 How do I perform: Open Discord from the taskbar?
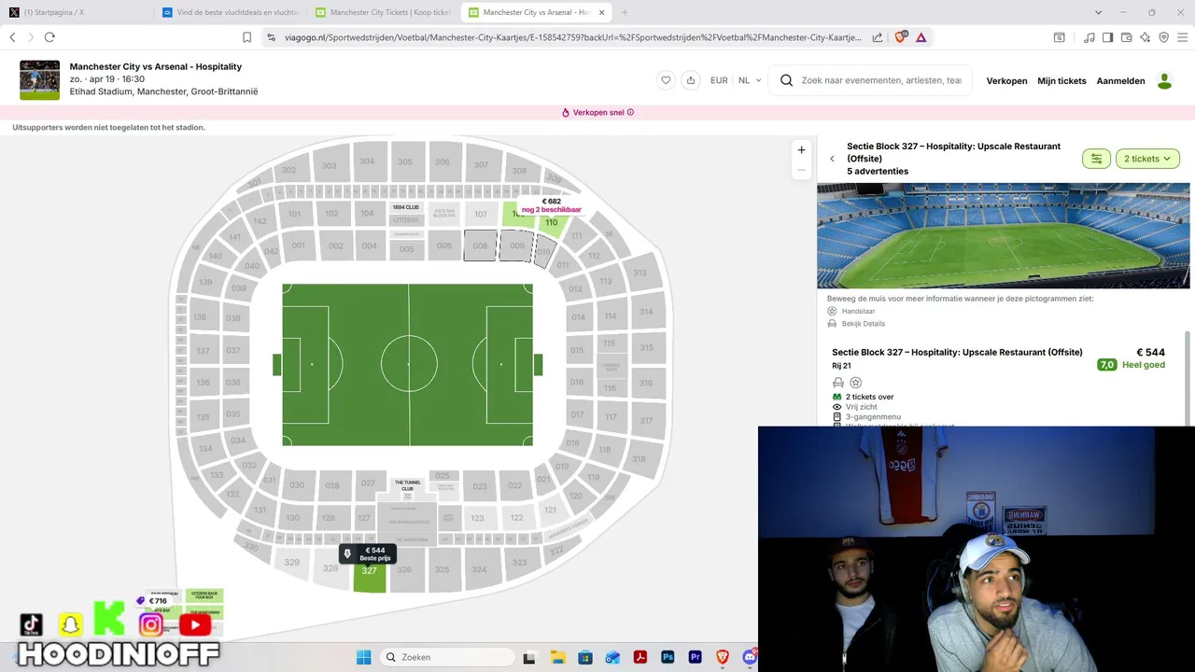[750, 657]
